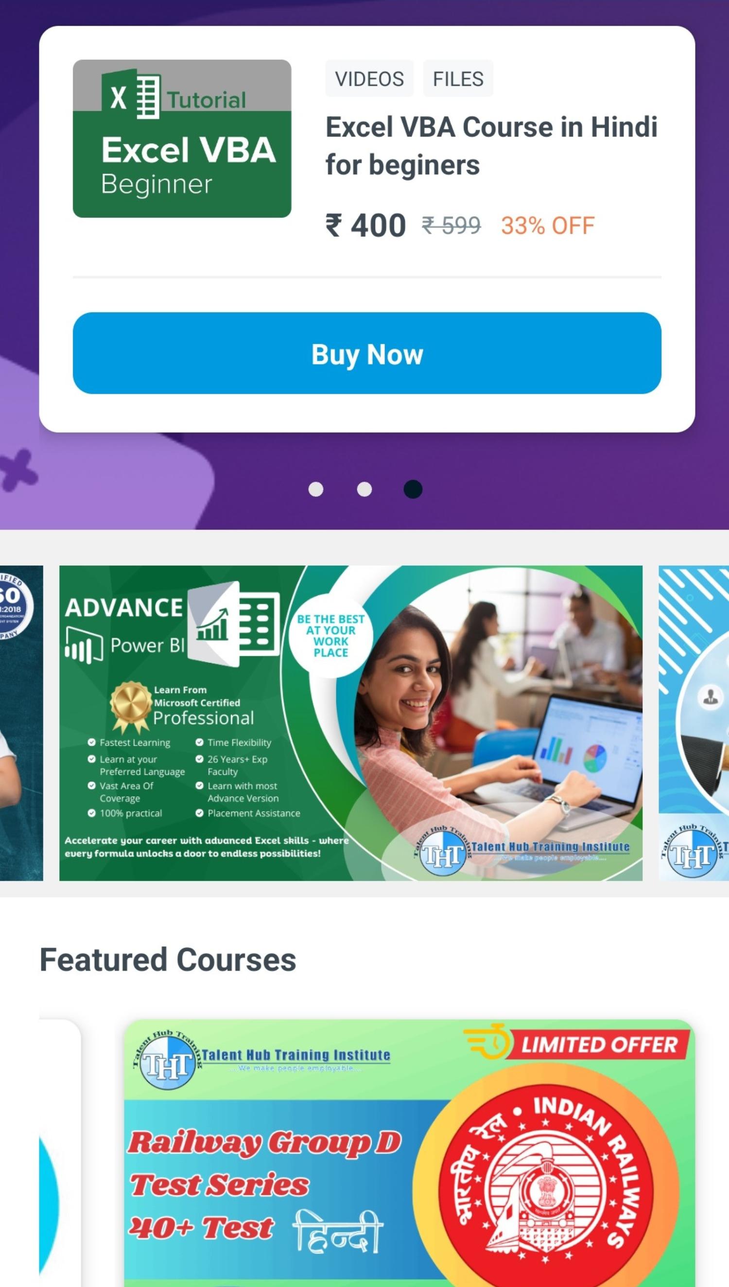Tap the LIMITED OFFER badge

(x=577, y=1045)
